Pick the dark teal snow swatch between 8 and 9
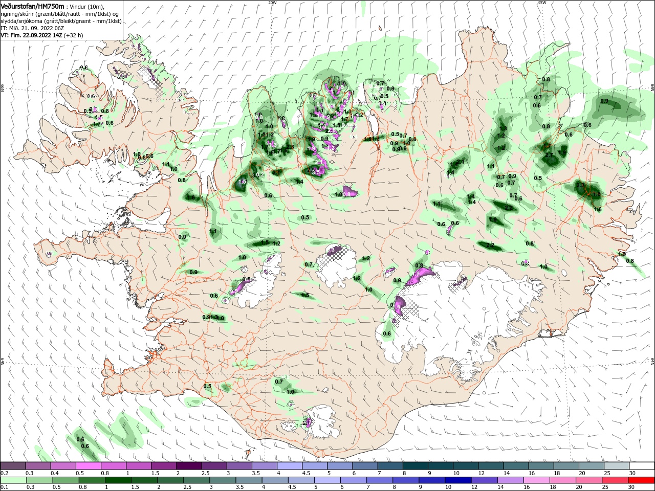This screenshot has height=491, width=655. [416, 465]
